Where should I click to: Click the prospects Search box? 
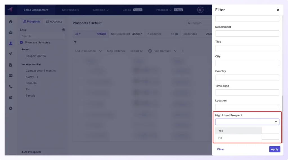(199, 23)
